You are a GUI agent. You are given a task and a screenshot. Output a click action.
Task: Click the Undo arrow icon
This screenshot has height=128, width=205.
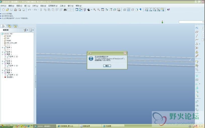29,10
